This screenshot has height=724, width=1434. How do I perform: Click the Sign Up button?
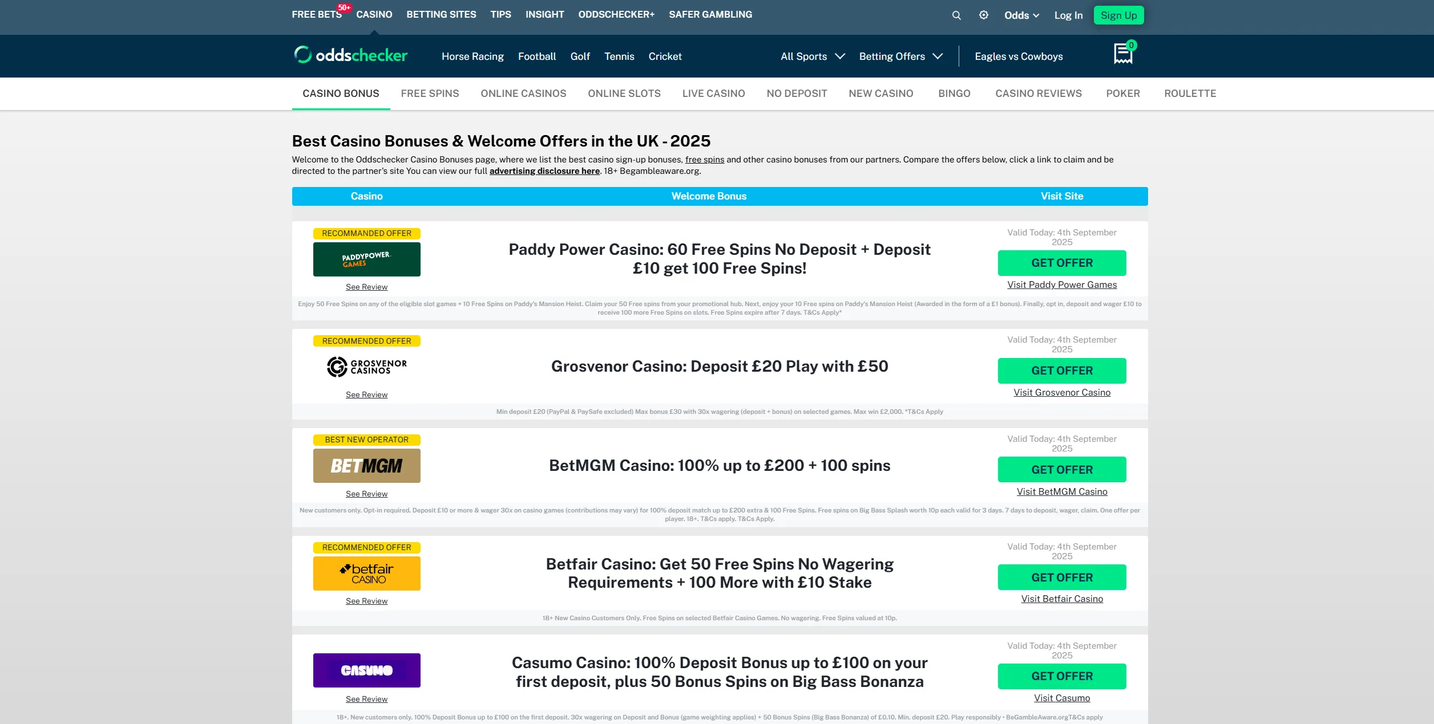(x=1118, y=15)
